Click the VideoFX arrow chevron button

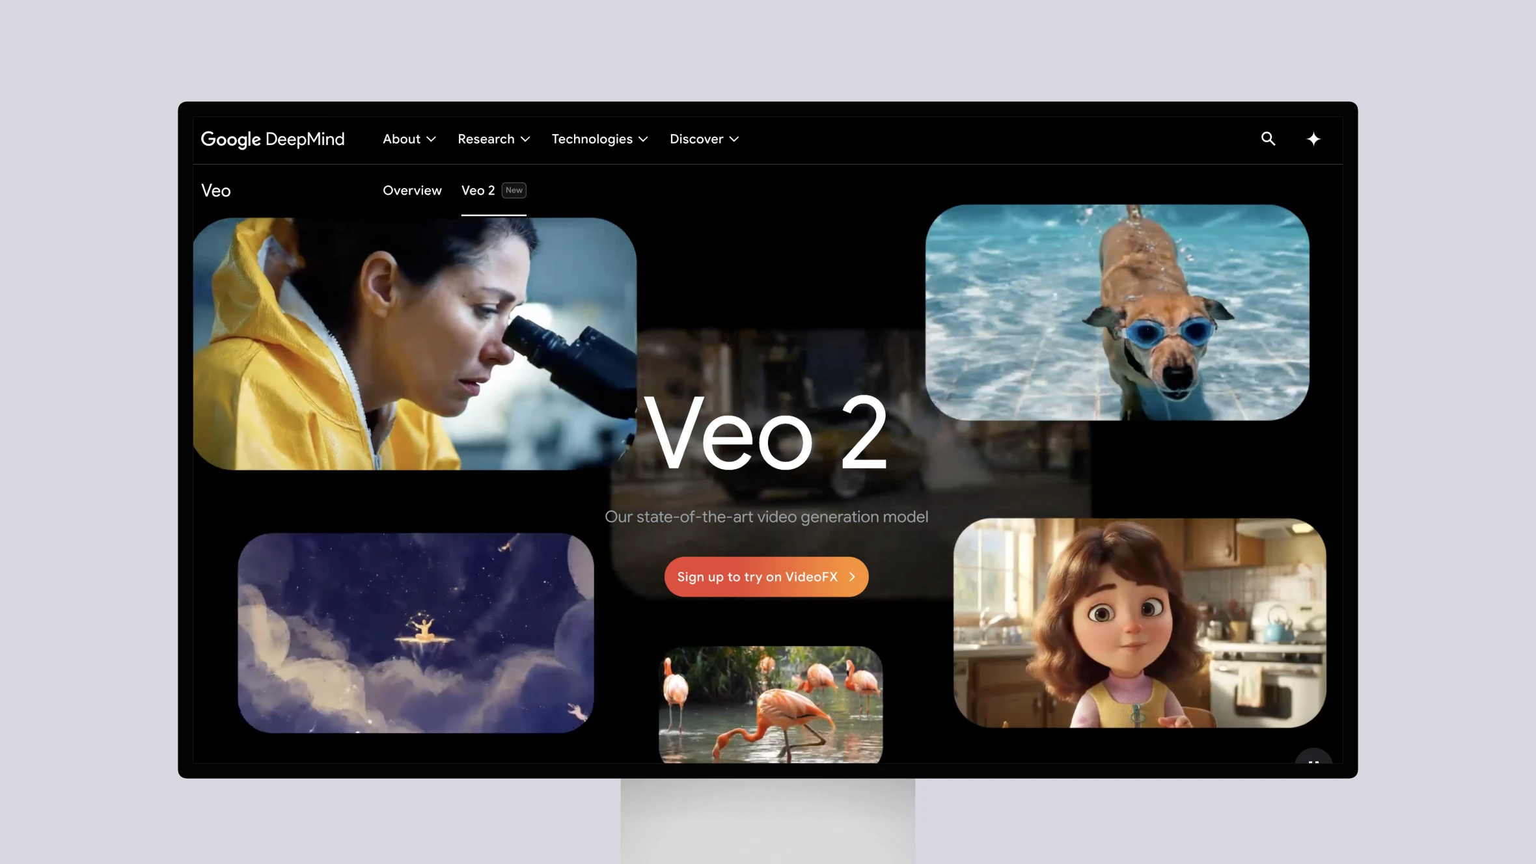[851, 577]
